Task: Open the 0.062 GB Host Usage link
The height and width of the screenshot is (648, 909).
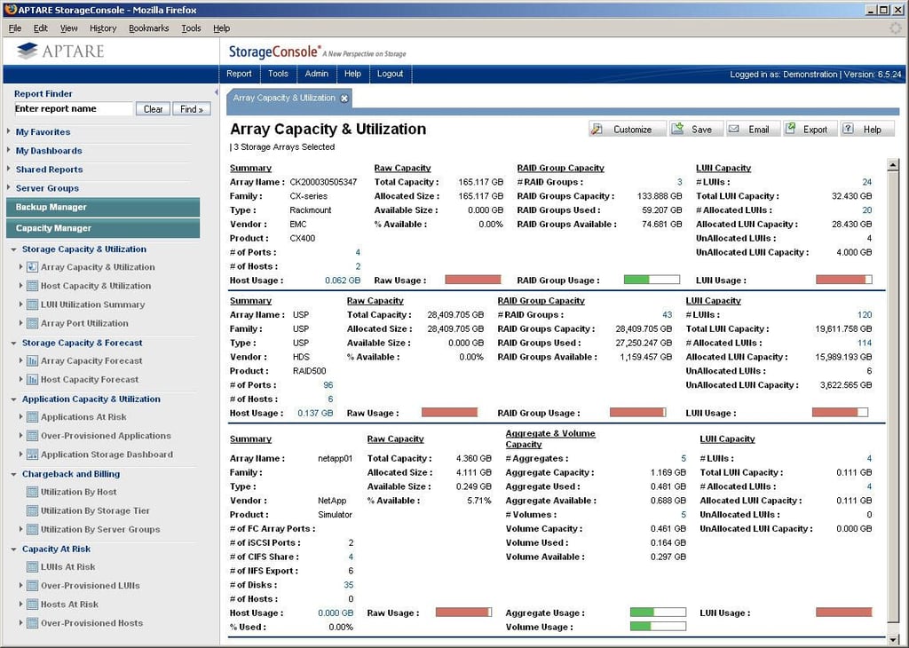Action: click(343, 281)
